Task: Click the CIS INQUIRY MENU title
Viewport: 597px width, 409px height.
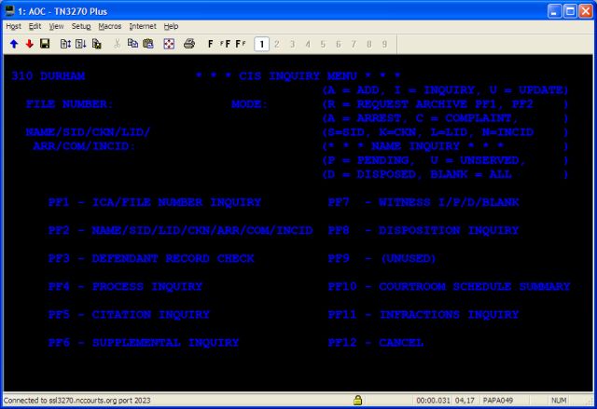Action: point(298,75)
